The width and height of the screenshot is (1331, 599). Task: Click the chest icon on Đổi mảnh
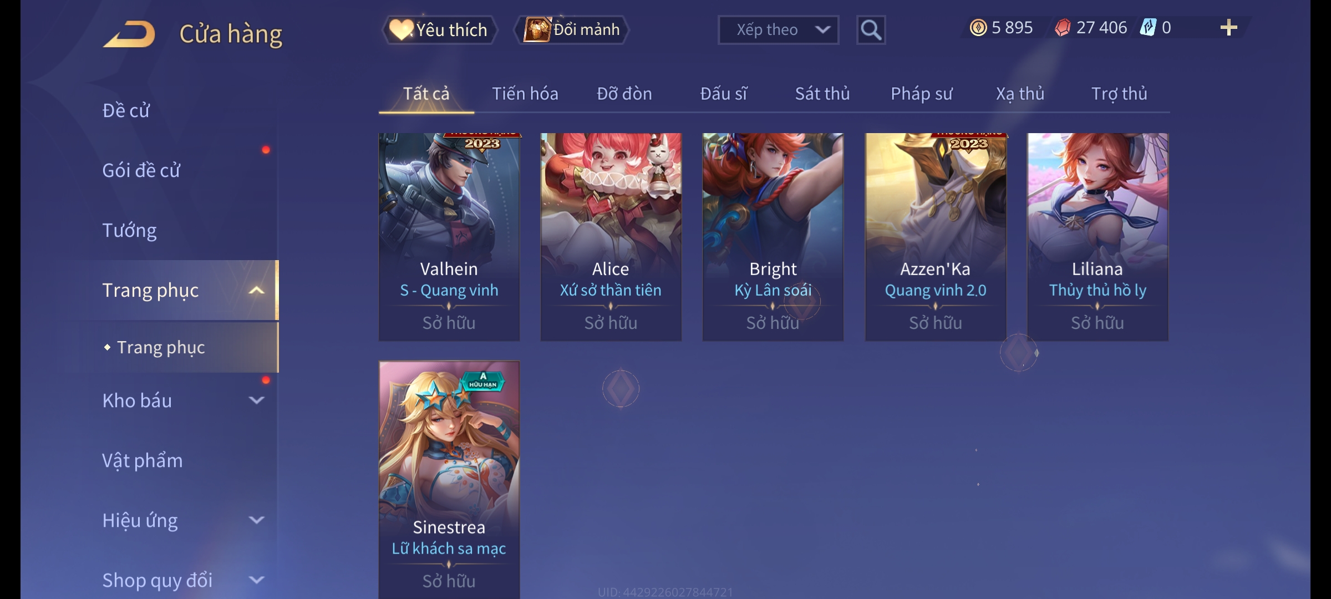(x=537, y=29)
